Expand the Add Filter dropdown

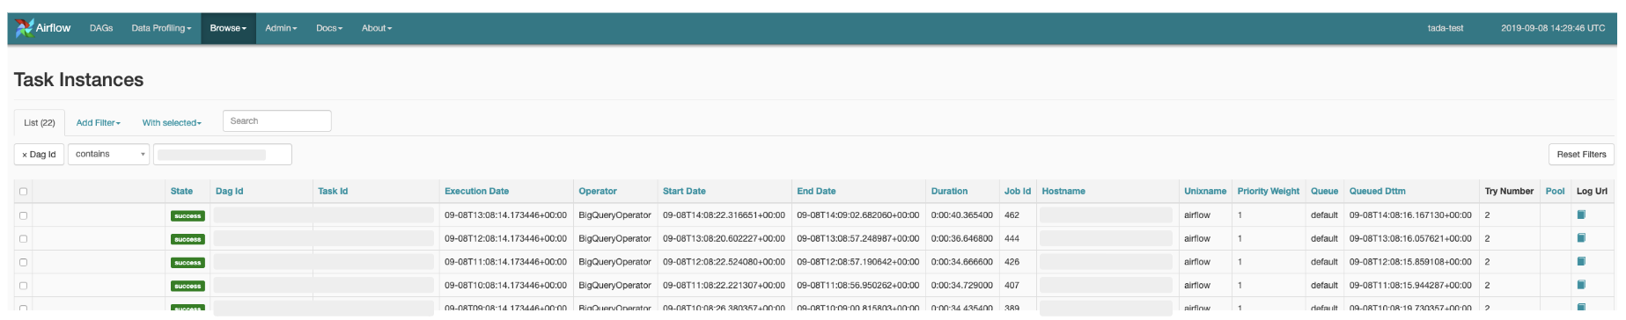tap(99, 123)
